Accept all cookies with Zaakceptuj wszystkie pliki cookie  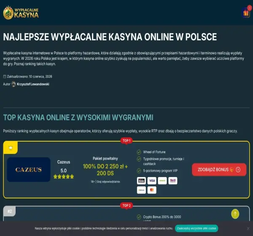196,228
